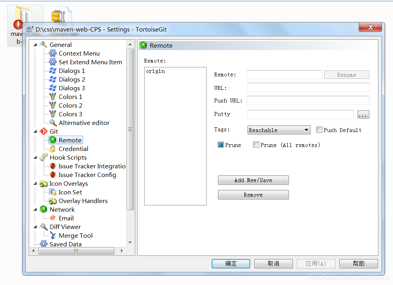Click the Credential padlock icon
The image size is (393, 285).
(53, 149)
